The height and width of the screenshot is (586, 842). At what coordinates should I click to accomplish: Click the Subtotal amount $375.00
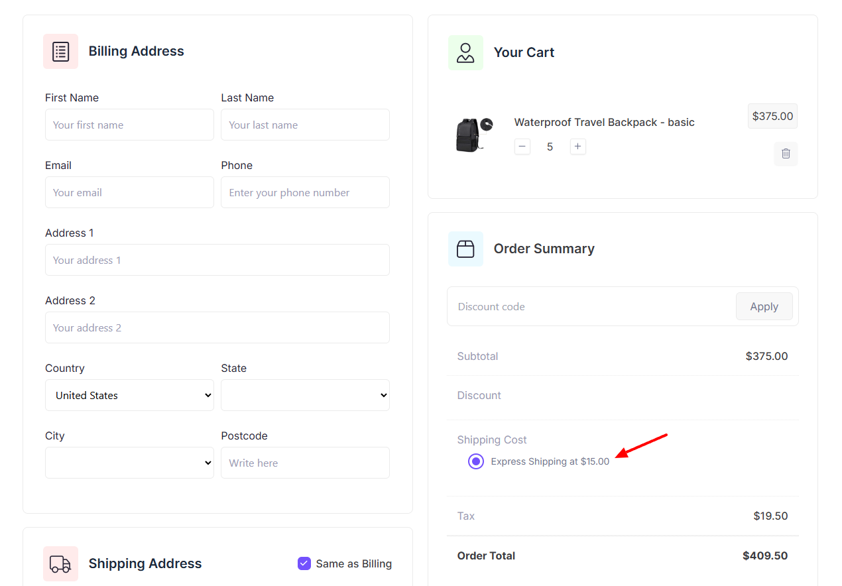pos(766,356)
